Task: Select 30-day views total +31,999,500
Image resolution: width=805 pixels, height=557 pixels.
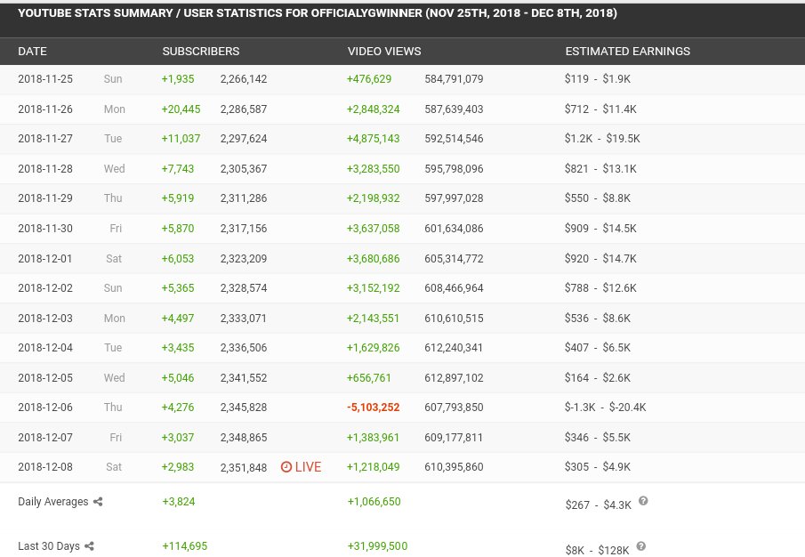Action: 377,546
